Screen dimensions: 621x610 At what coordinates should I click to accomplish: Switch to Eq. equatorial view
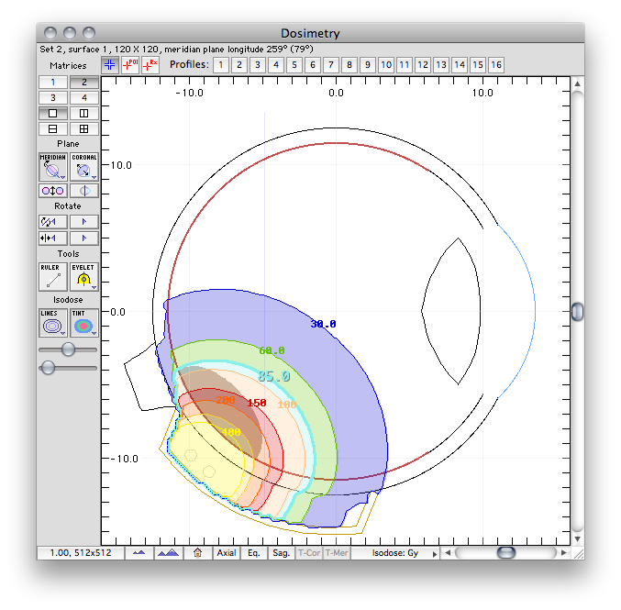tap(254, 553)
